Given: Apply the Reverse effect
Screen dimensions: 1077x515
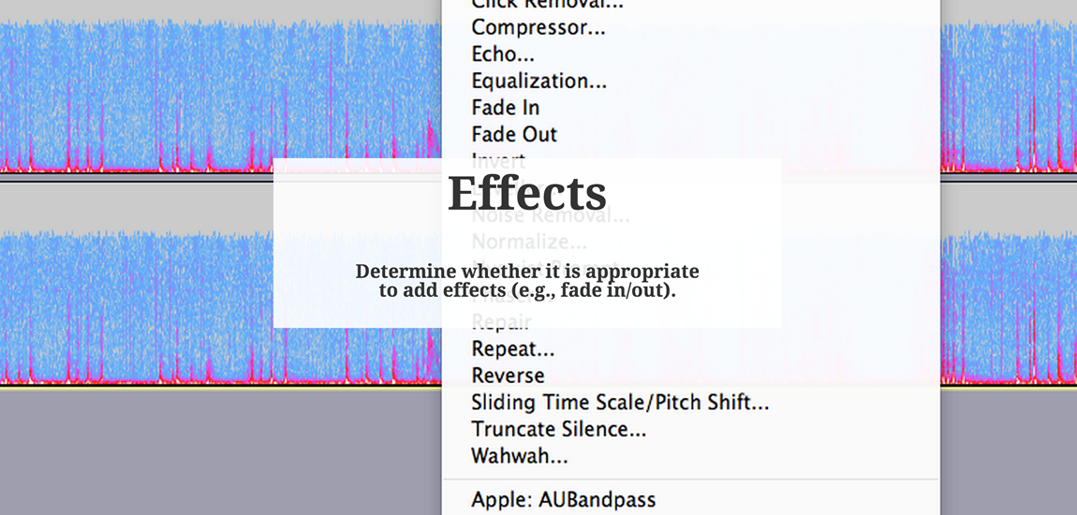Looking at the screenshot, I should pos(508,375).
